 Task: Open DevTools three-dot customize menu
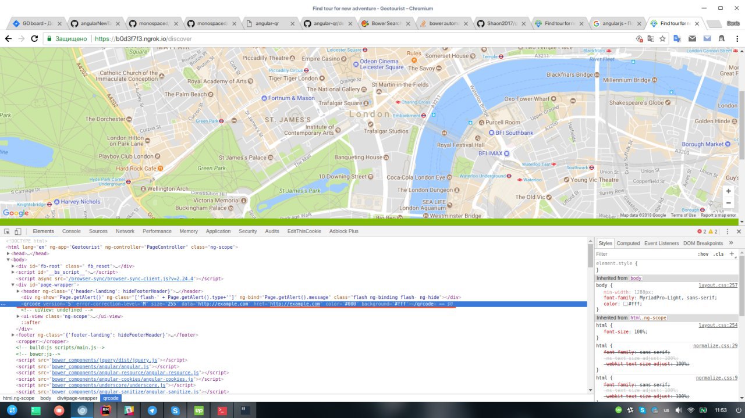728,231
